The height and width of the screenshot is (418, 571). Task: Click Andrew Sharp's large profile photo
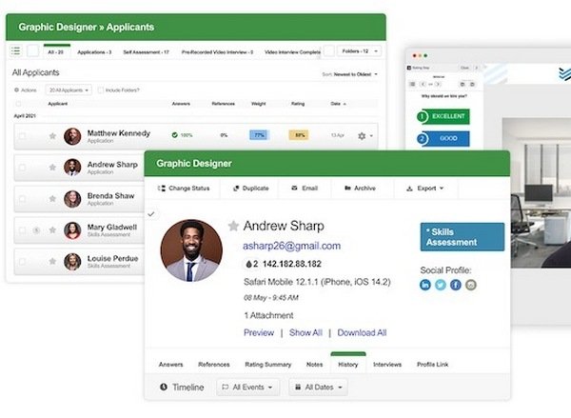click(x=192, y=250)
